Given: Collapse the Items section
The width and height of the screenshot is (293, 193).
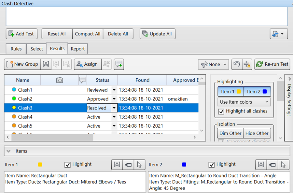Looking at the screenshot, I should click(8, 151).
